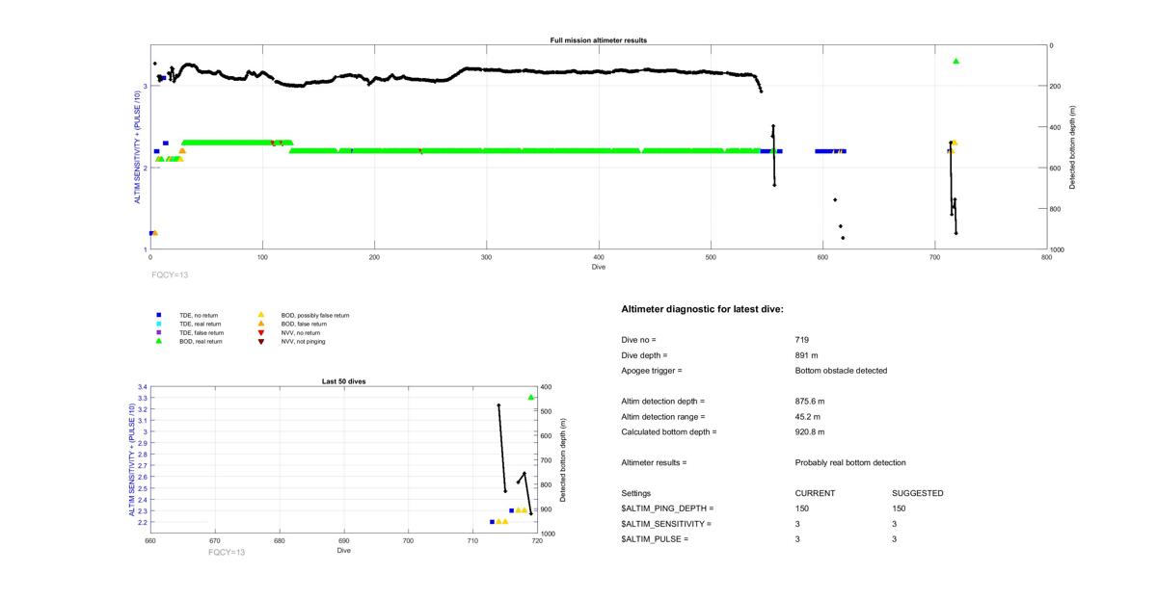This screenshot has height=599, width=1157.
Task: Click the dive number value '719'
Action: [802, 340]
